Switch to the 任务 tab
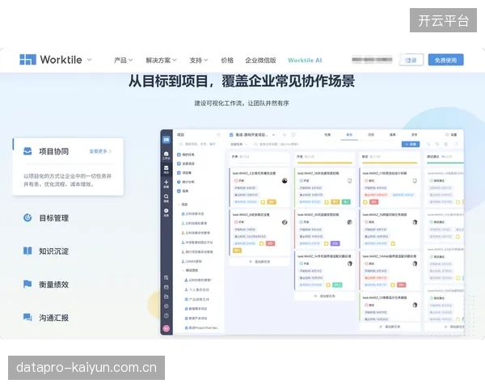The width and height of the screenshot is (485, 388). (327, 135)
